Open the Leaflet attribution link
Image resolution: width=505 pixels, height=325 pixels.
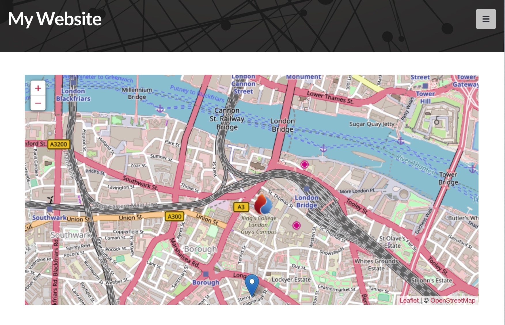(409, 300)
